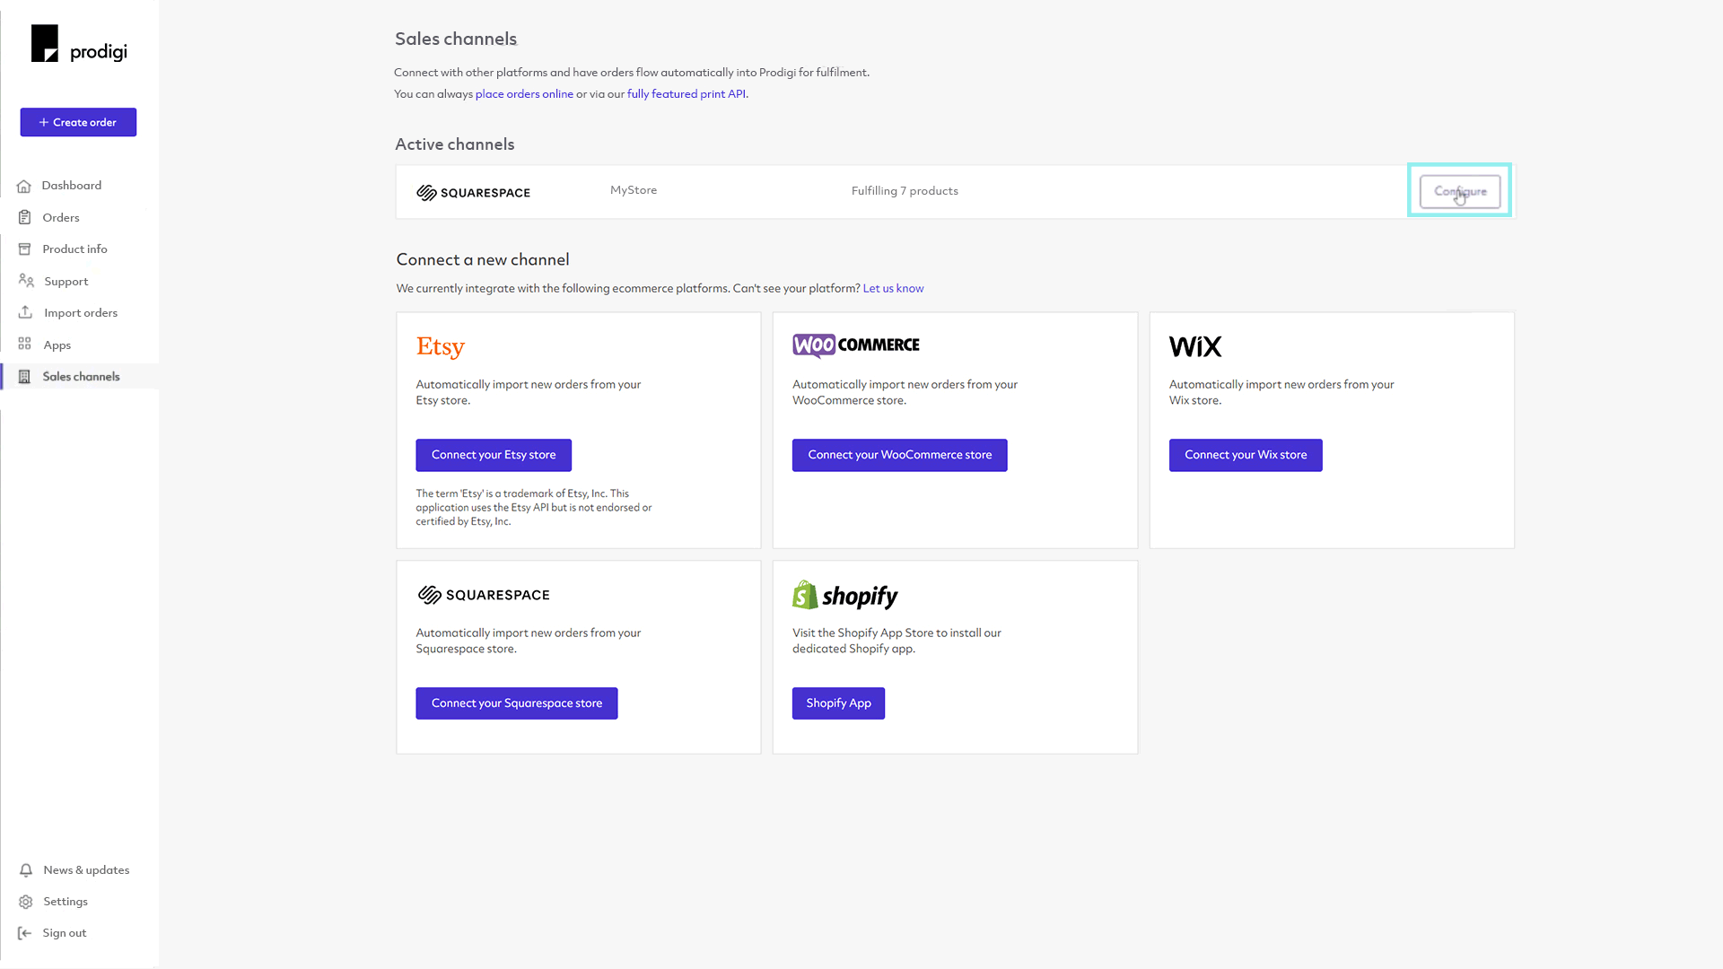Click the Shopify App button
Image resolution: width=1723 pixels, height=969 pixels.
coord(838,703)
